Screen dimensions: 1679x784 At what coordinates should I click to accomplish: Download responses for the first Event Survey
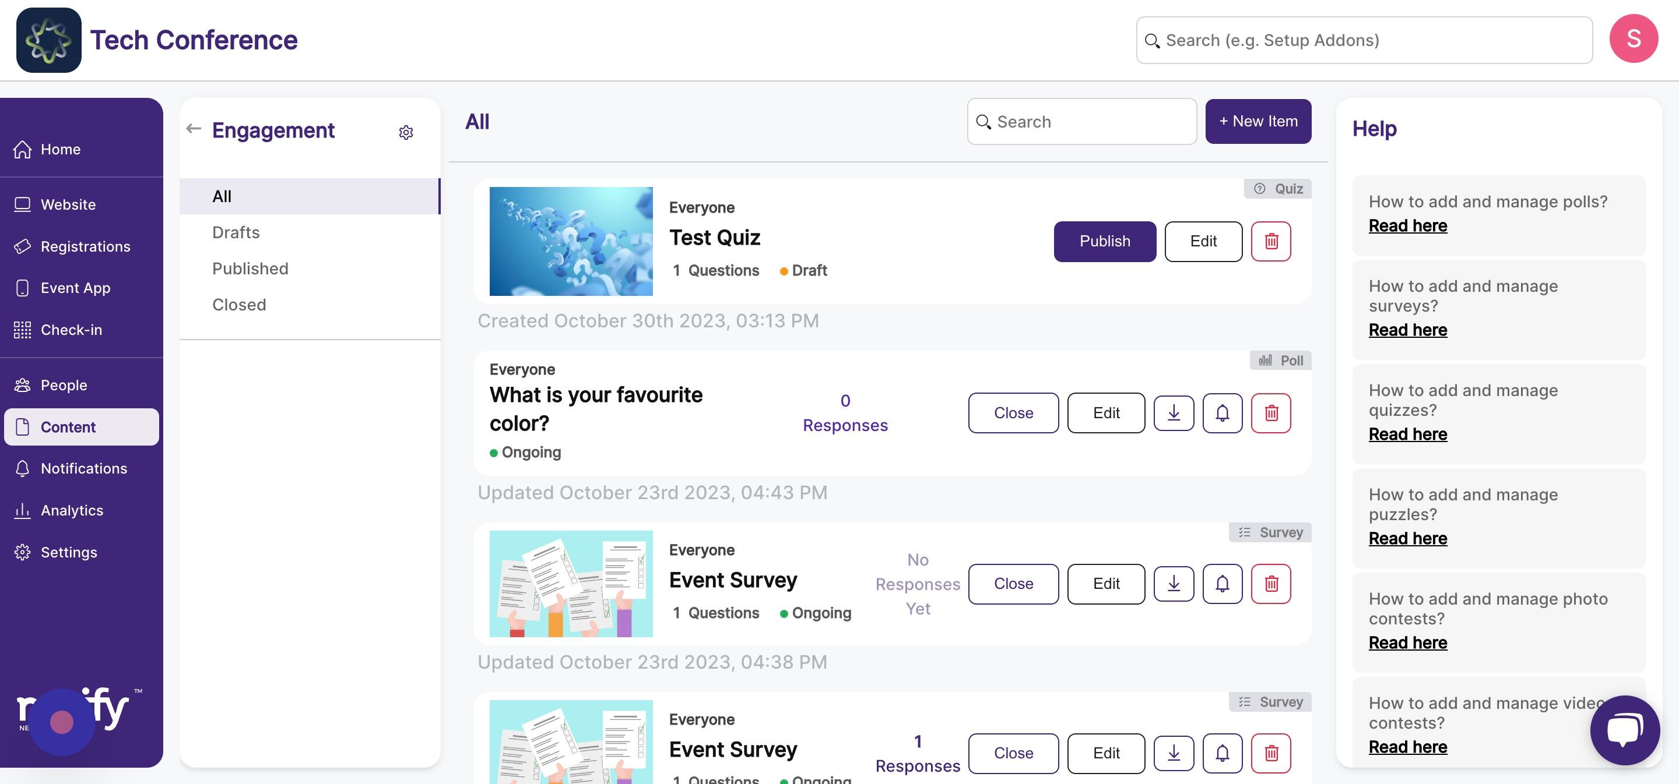click(1173, 584)
